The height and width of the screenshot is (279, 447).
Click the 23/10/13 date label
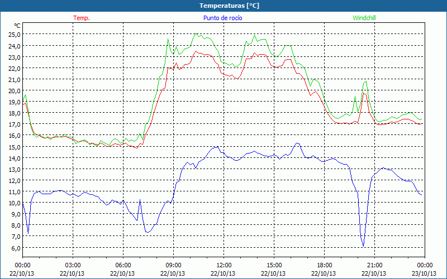425,273
